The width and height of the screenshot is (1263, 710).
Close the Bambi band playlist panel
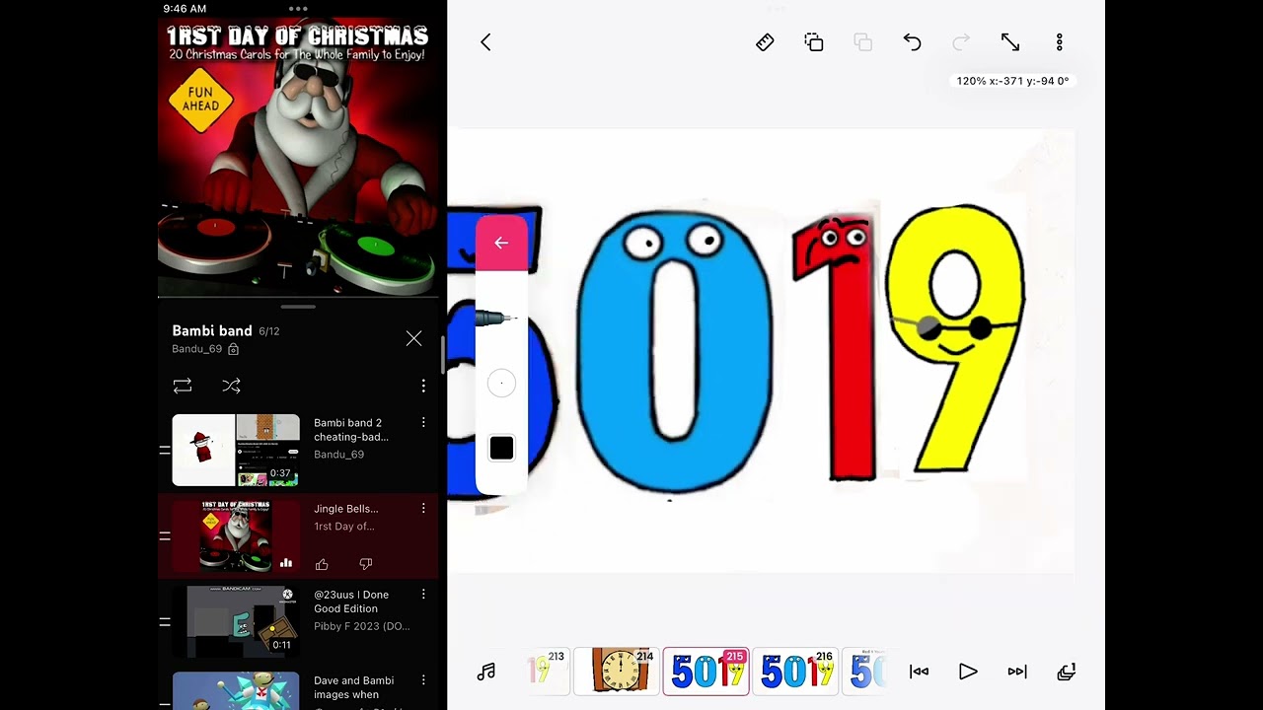pyautogui.click(x=413, y=339)
